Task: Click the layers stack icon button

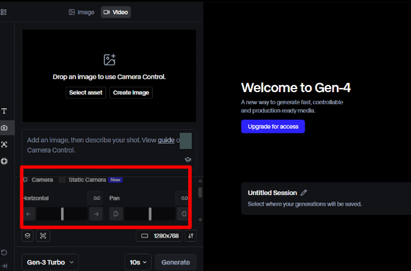Action: point(28,235)
